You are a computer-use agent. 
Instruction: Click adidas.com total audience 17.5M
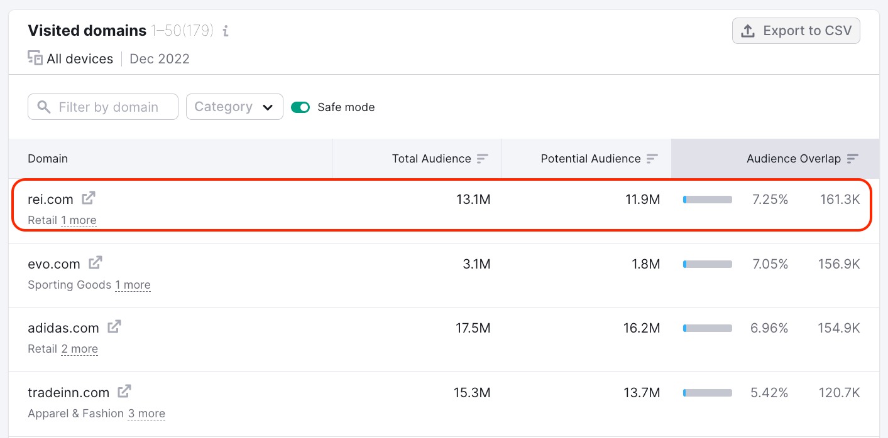pyautogui.click(x=473, y=328)
